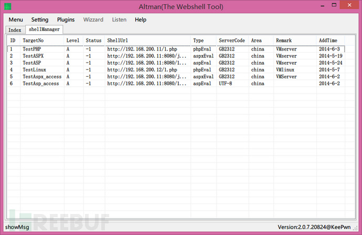Sort by the Status column header
Viewport: 362px width, 235px height.
[x=93, y=40]
